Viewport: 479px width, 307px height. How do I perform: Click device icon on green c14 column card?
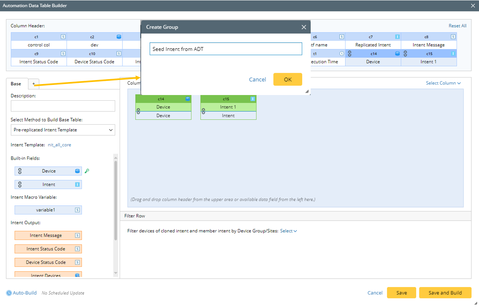[x=187, y=99]
